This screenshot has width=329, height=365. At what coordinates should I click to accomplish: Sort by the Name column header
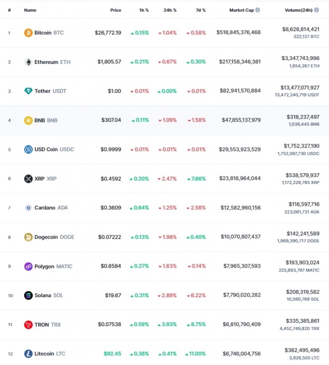pyautogui.click(x=30, y=10)
